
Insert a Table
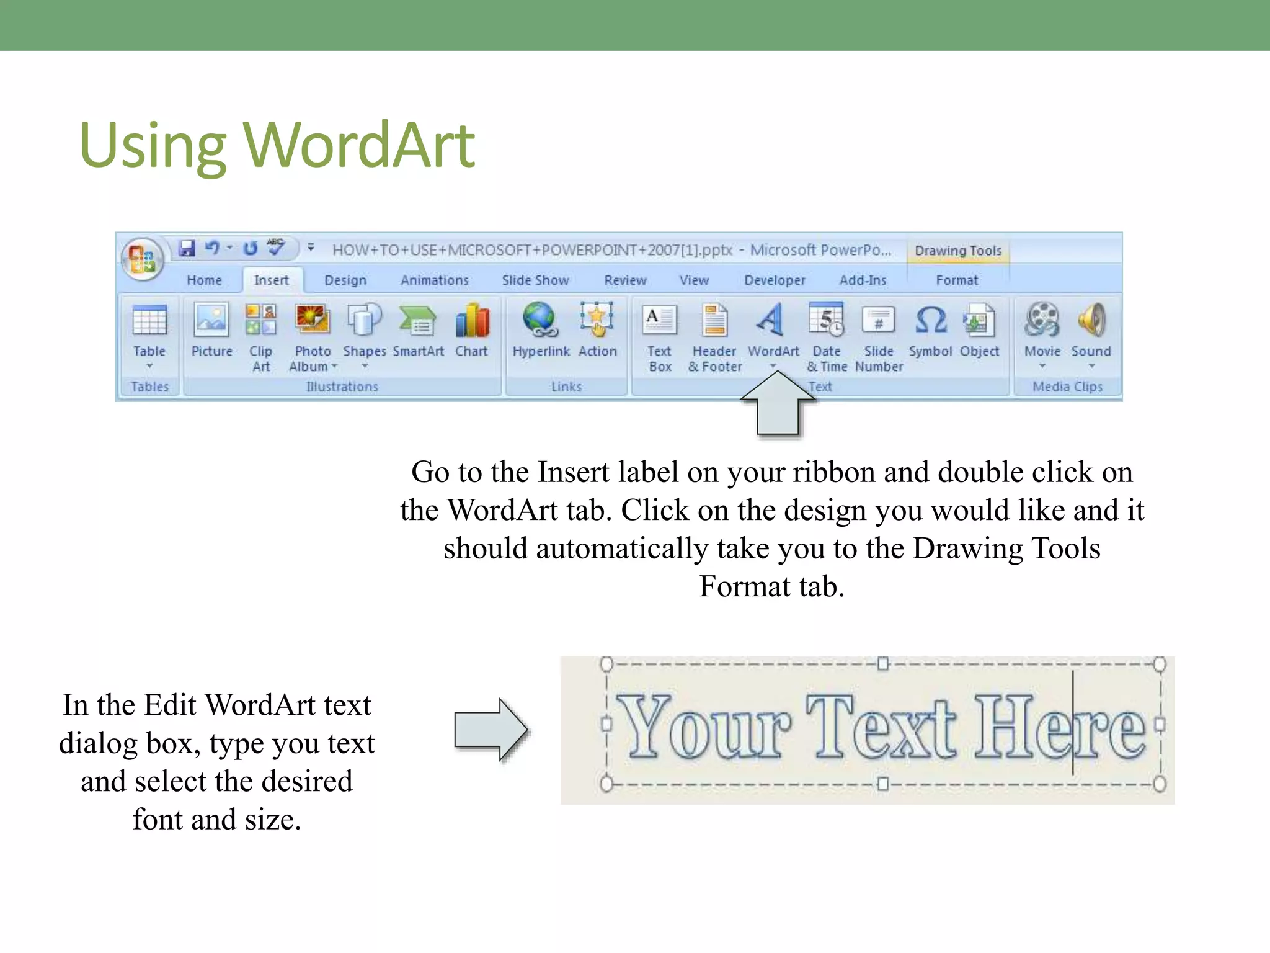(149, 332)
